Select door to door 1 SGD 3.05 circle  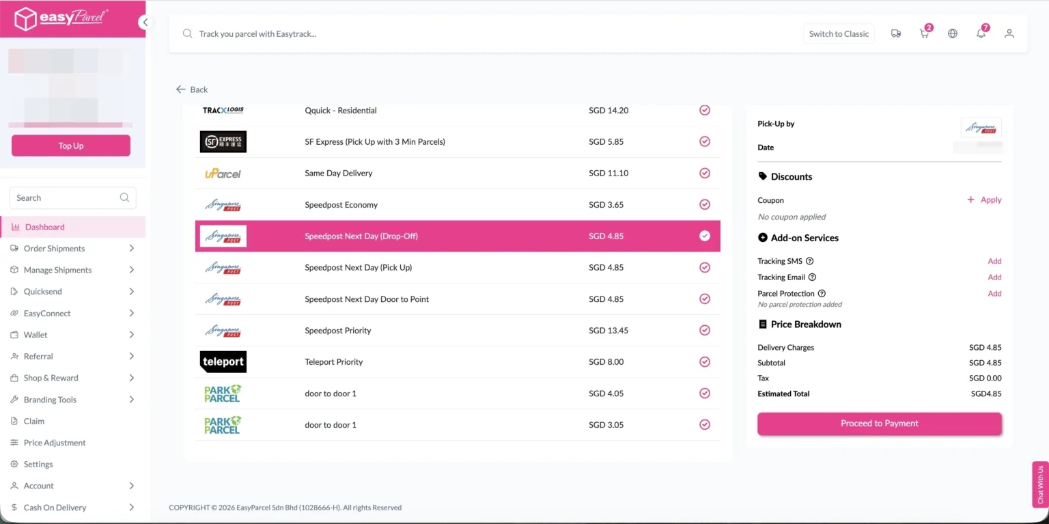(705, 424)
